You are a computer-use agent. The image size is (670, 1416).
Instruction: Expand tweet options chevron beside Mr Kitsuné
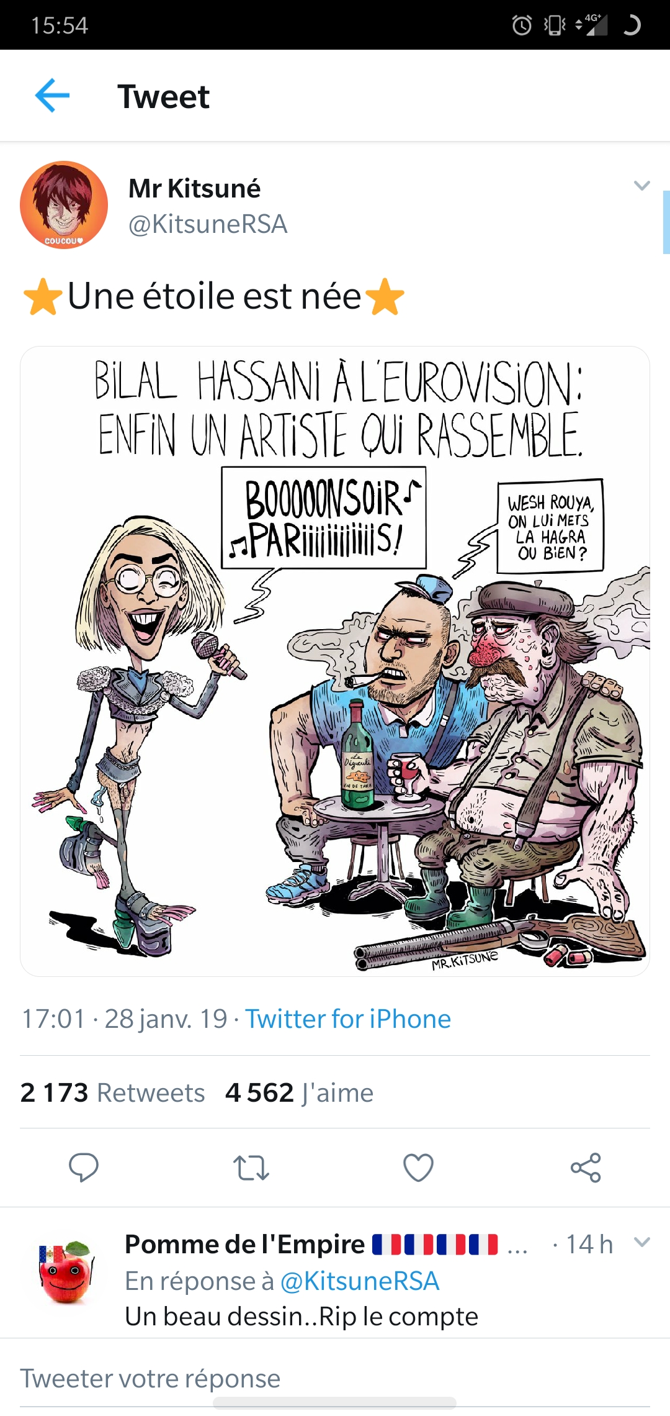642,185
